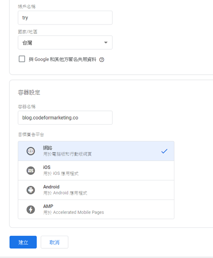Click the iOS platform icon
The width and height of the screenshot is (213, 258).
point(31,170)
